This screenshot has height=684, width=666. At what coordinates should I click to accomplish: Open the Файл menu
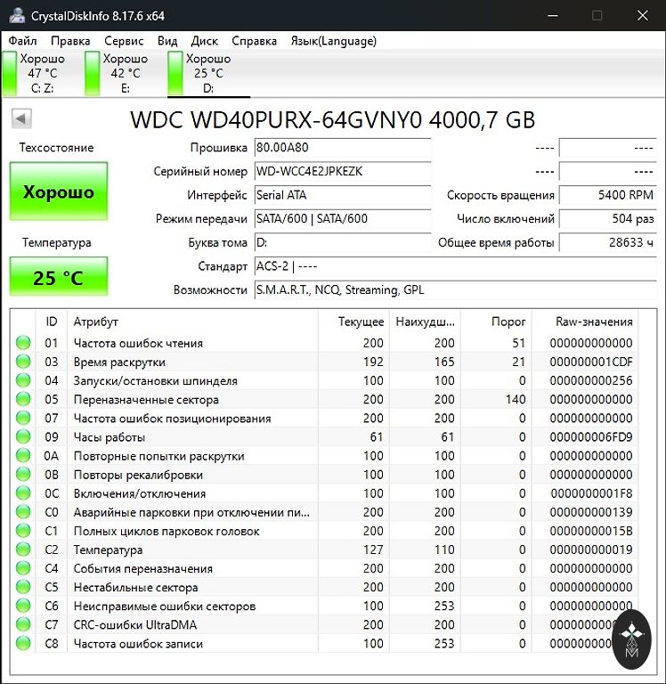coord(23,41)
